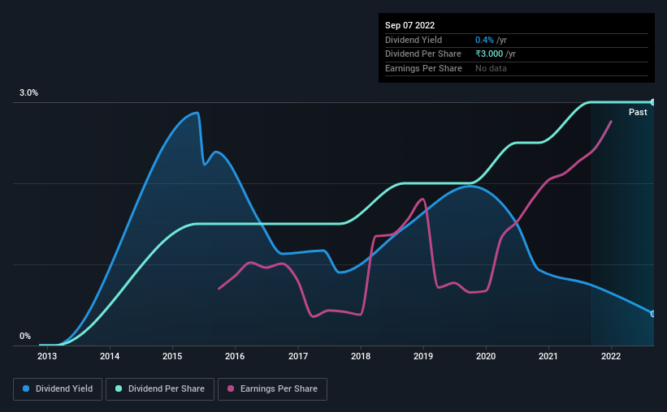Click the 2017 x-axis label
Viewport: 667px width, 412px height.
point(298,356)
